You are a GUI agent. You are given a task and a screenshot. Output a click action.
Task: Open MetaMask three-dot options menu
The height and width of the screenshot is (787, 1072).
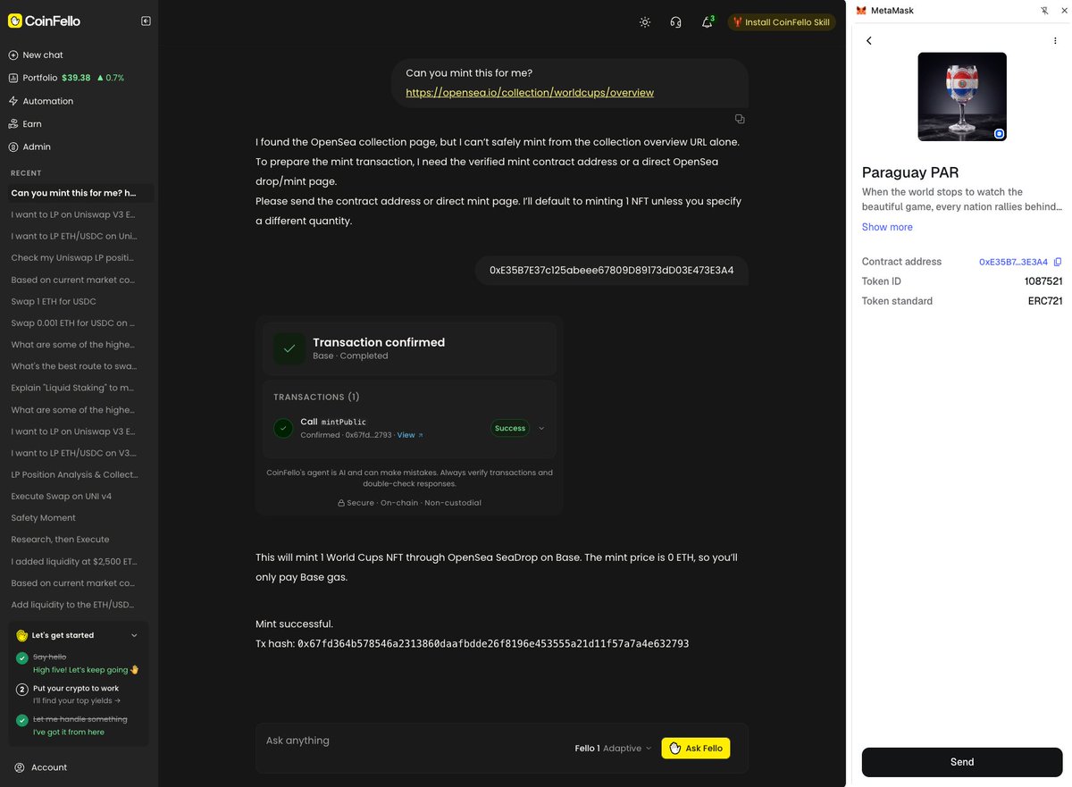[x=1055, y=40]
